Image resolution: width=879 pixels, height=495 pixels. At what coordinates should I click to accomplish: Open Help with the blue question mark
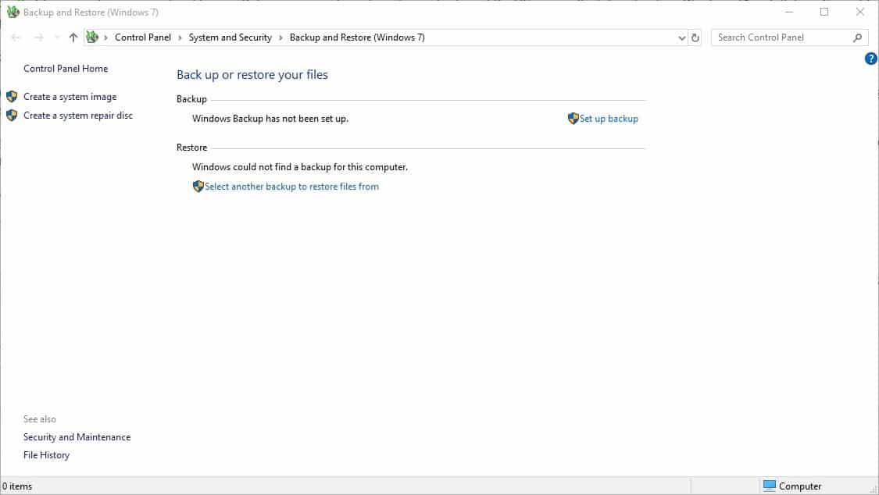coord(870,59)
